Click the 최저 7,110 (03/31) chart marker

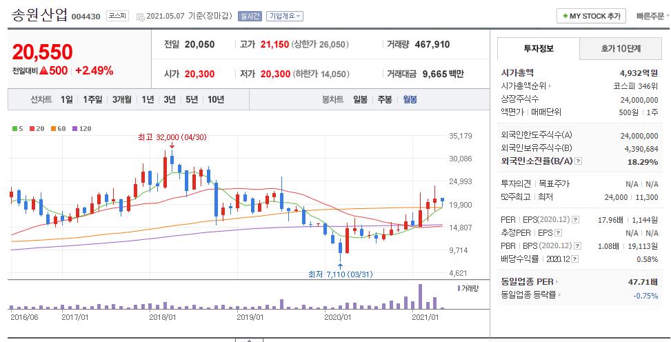pos(341,274)
